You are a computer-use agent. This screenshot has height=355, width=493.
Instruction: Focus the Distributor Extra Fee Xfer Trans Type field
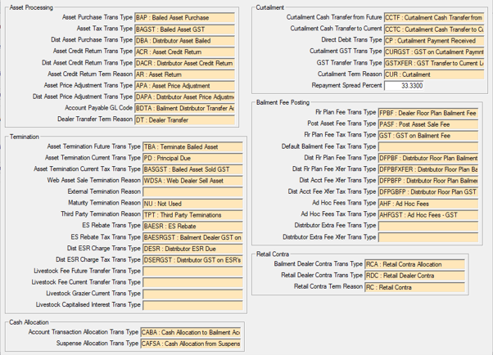tap(428, 237)
